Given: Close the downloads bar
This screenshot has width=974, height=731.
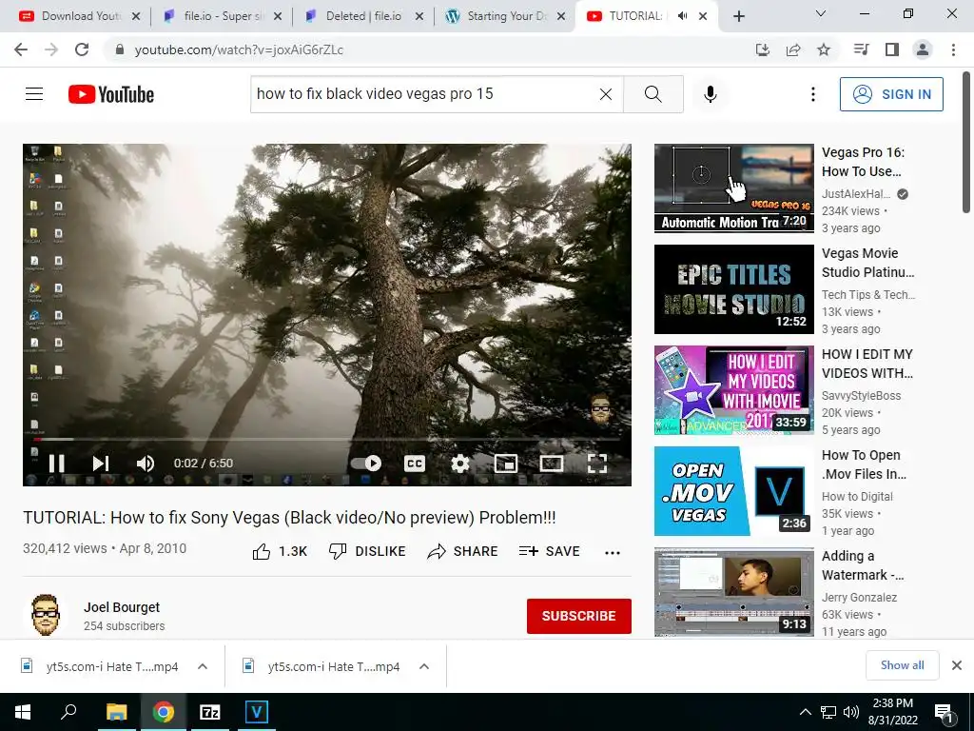Looking at the screenshot, I should [957, 665].
